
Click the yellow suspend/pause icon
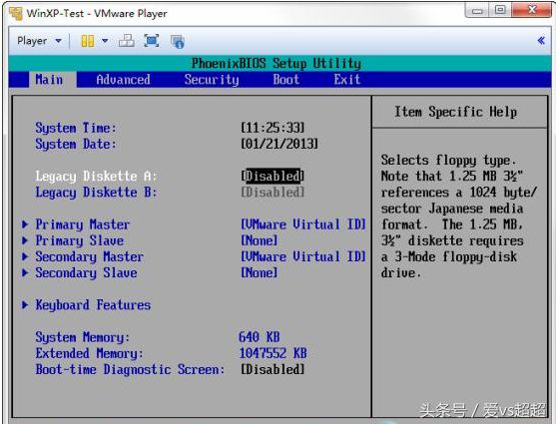click(x=88, y=41)
